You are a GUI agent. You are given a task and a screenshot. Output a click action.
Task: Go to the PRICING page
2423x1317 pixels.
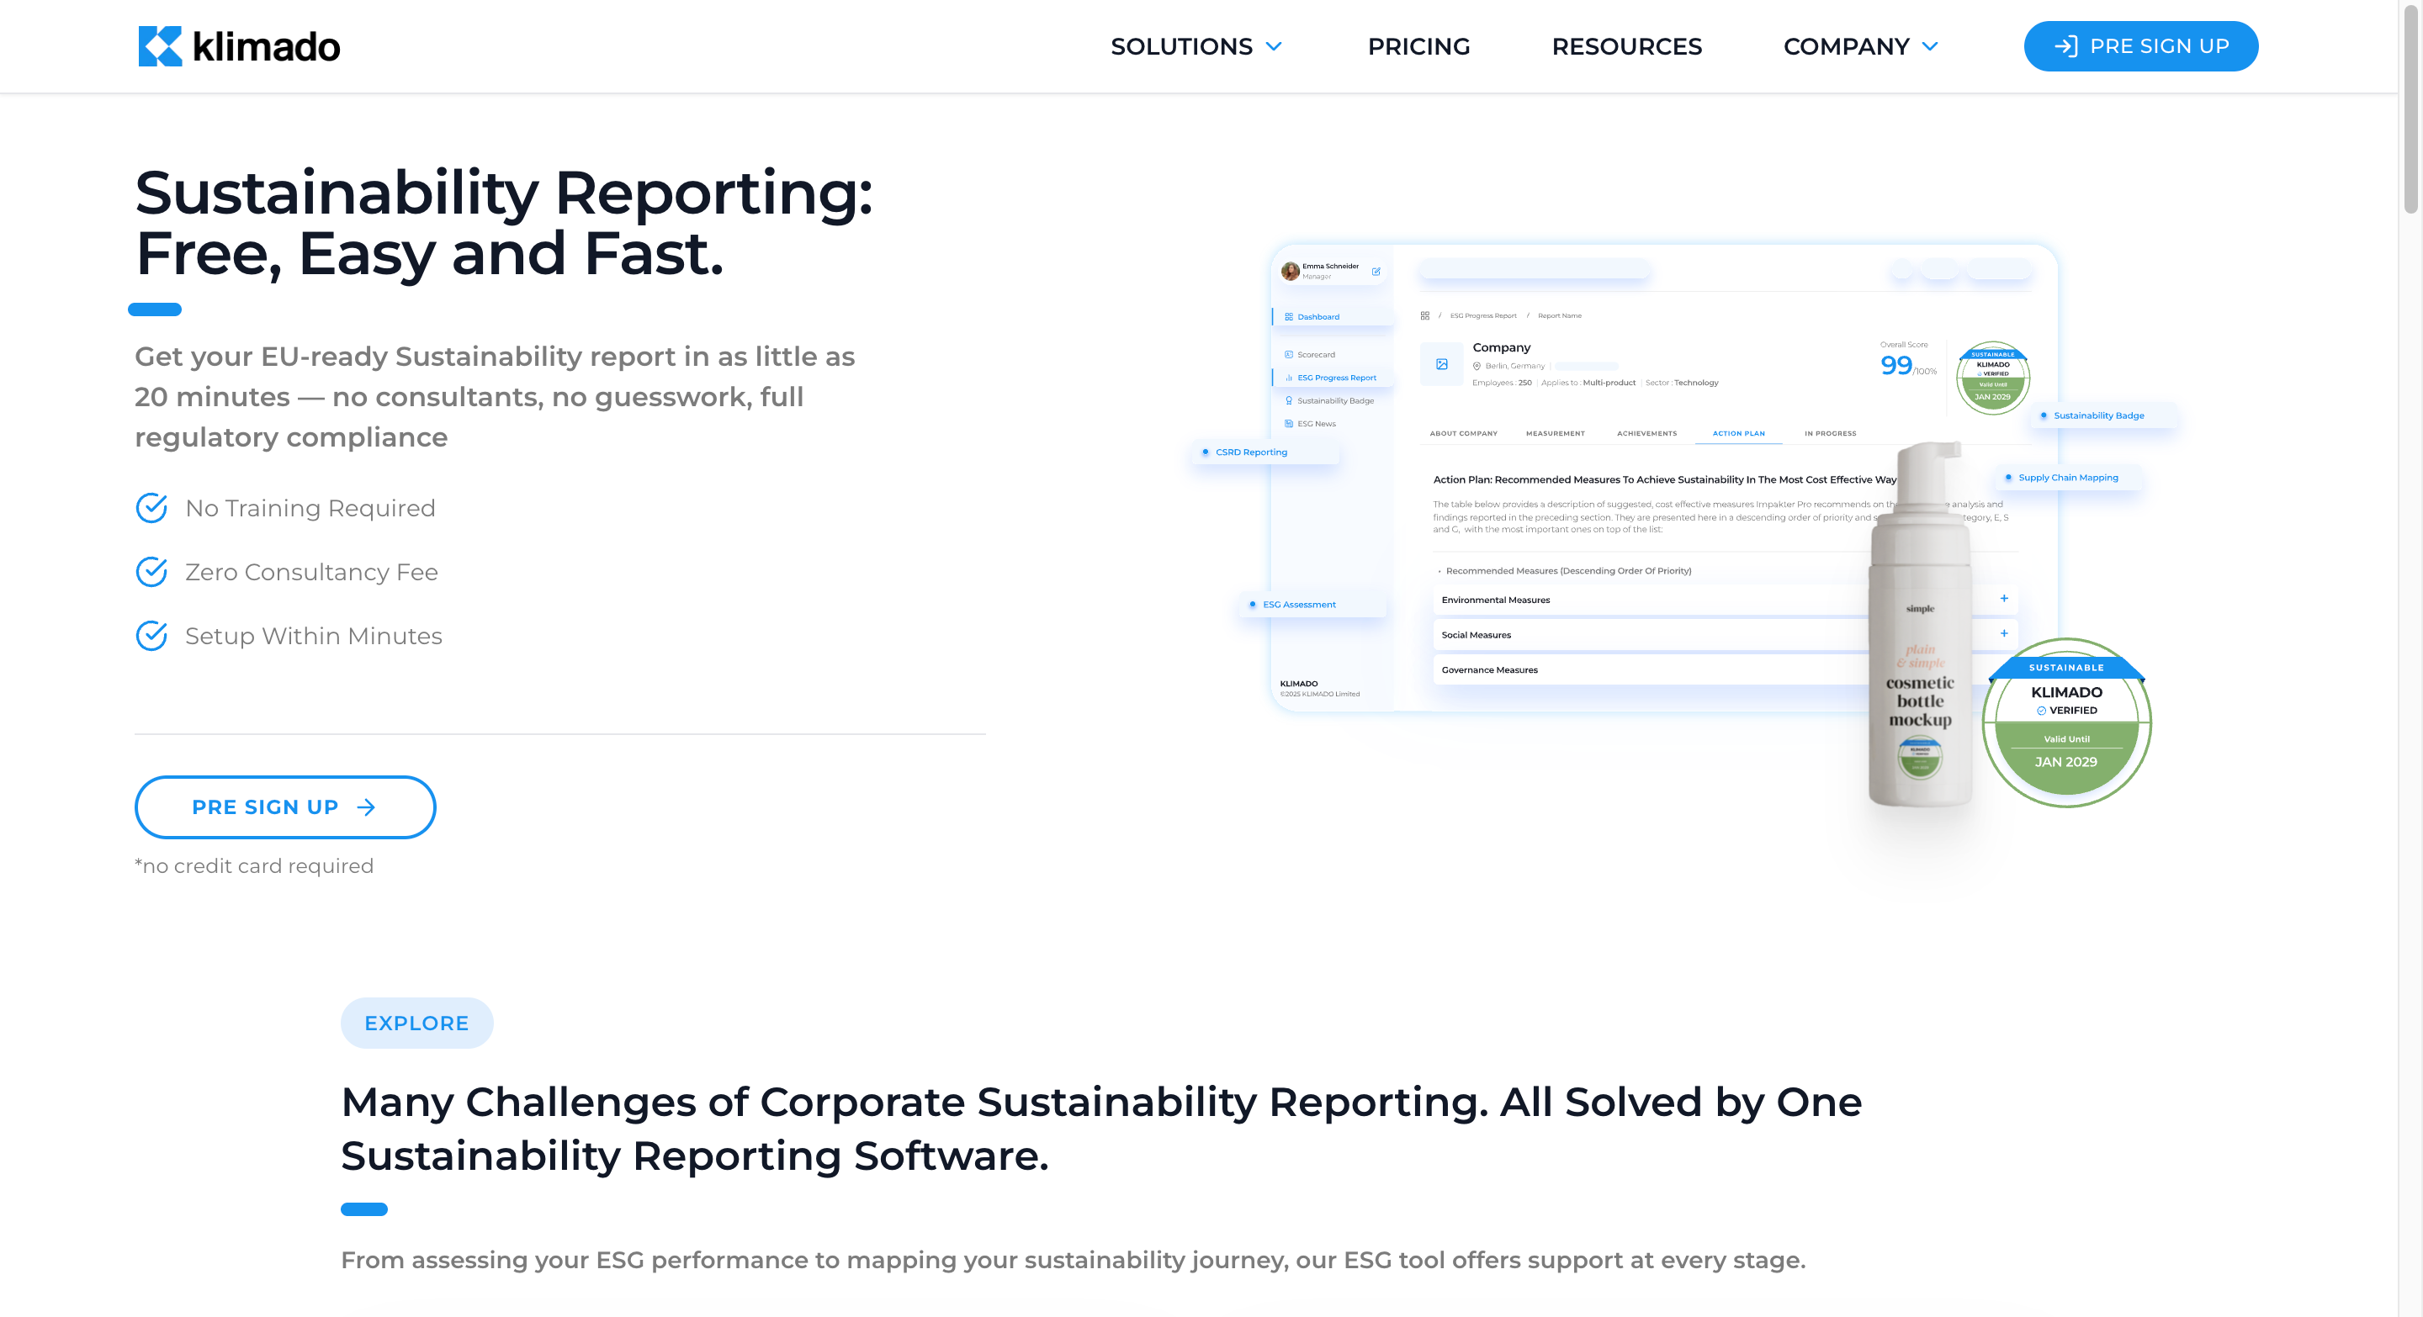[1418, 46]
